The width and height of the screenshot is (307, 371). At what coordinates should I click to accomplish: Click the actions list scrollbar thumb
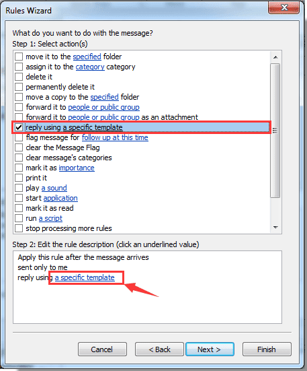pos(275,131)
